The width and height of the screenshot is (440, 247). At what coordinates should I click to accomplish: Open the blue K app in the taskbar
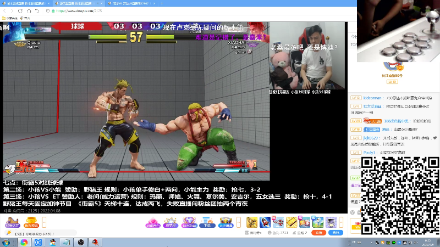(38, 242)
